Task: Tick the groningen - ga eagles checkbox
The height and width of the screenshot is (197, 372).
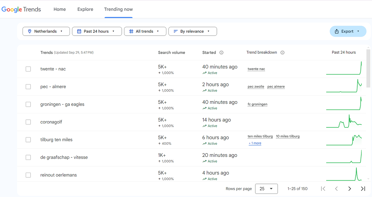Action: pos(28,104)
